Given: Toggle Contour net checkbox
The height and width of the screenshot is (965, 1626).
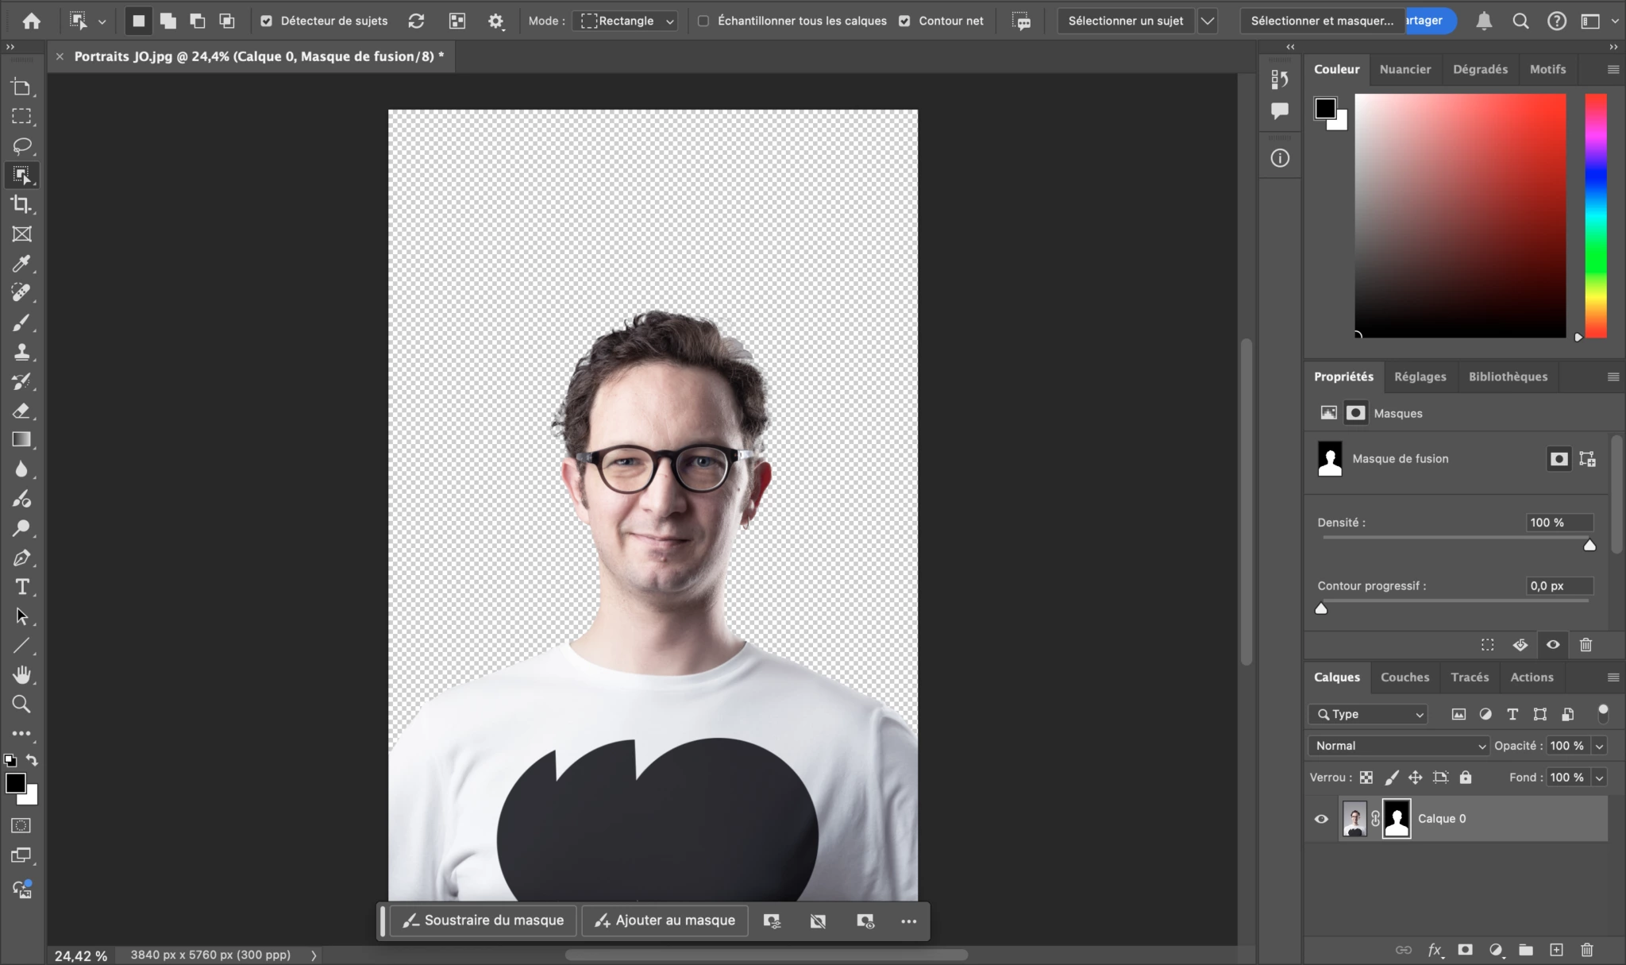Looking at the screenshot, I should pyautogui.click(x=904, y=21).
